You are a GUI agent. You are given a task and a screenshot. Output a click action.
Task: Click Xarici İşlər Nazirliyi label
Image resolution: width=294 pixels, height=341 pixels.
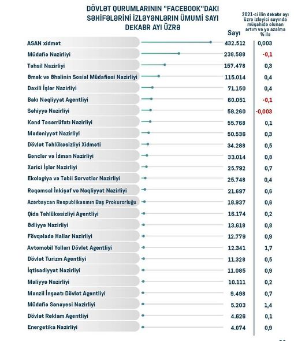pyautogui.click(x=52, y=167)
